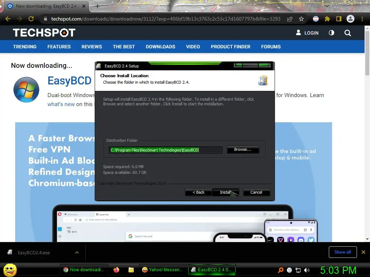Open VIDEO menu item

(193, 47)
